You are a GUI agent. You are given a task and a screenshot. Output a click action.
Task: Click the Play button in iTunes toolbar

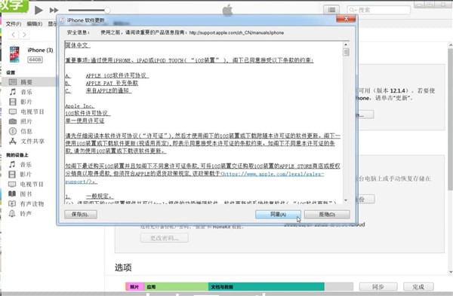click(39, 11)
